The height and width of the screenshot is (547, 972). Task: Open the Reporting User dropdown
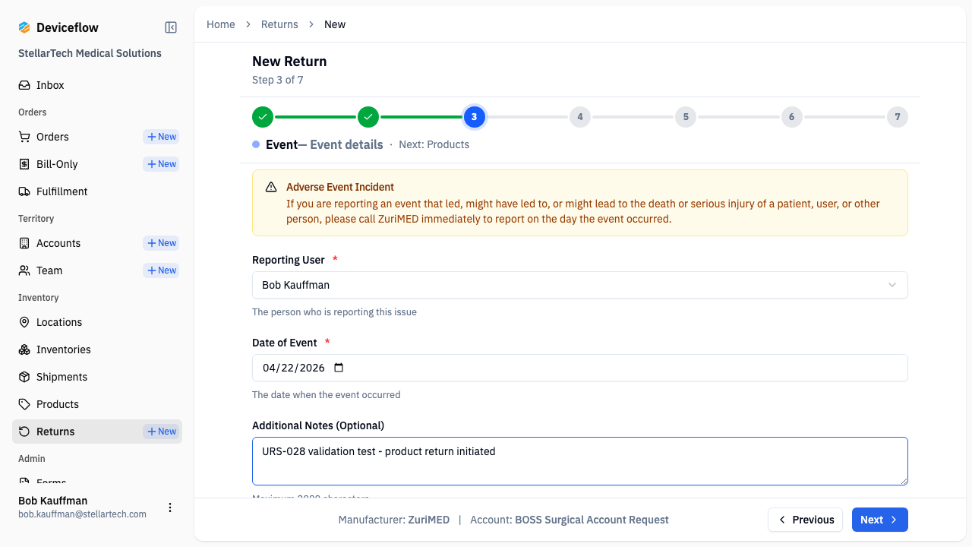click(580, 285)
